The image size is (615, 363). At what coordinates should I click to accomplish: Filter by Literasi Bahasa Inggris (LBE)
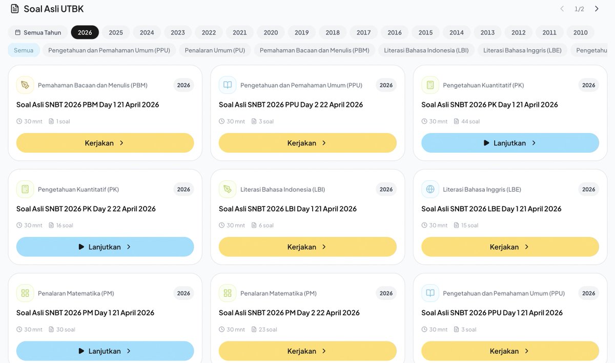[522, 50]
